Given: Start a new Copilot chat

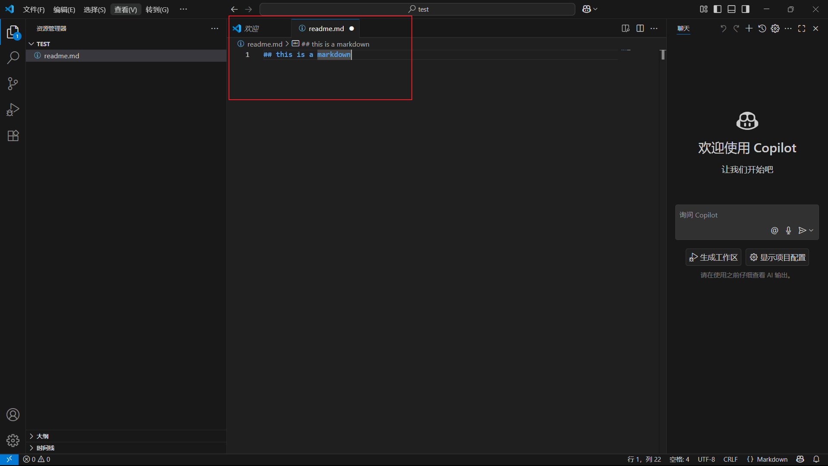Looking at the screenshot, I should [x=749, y=28].
